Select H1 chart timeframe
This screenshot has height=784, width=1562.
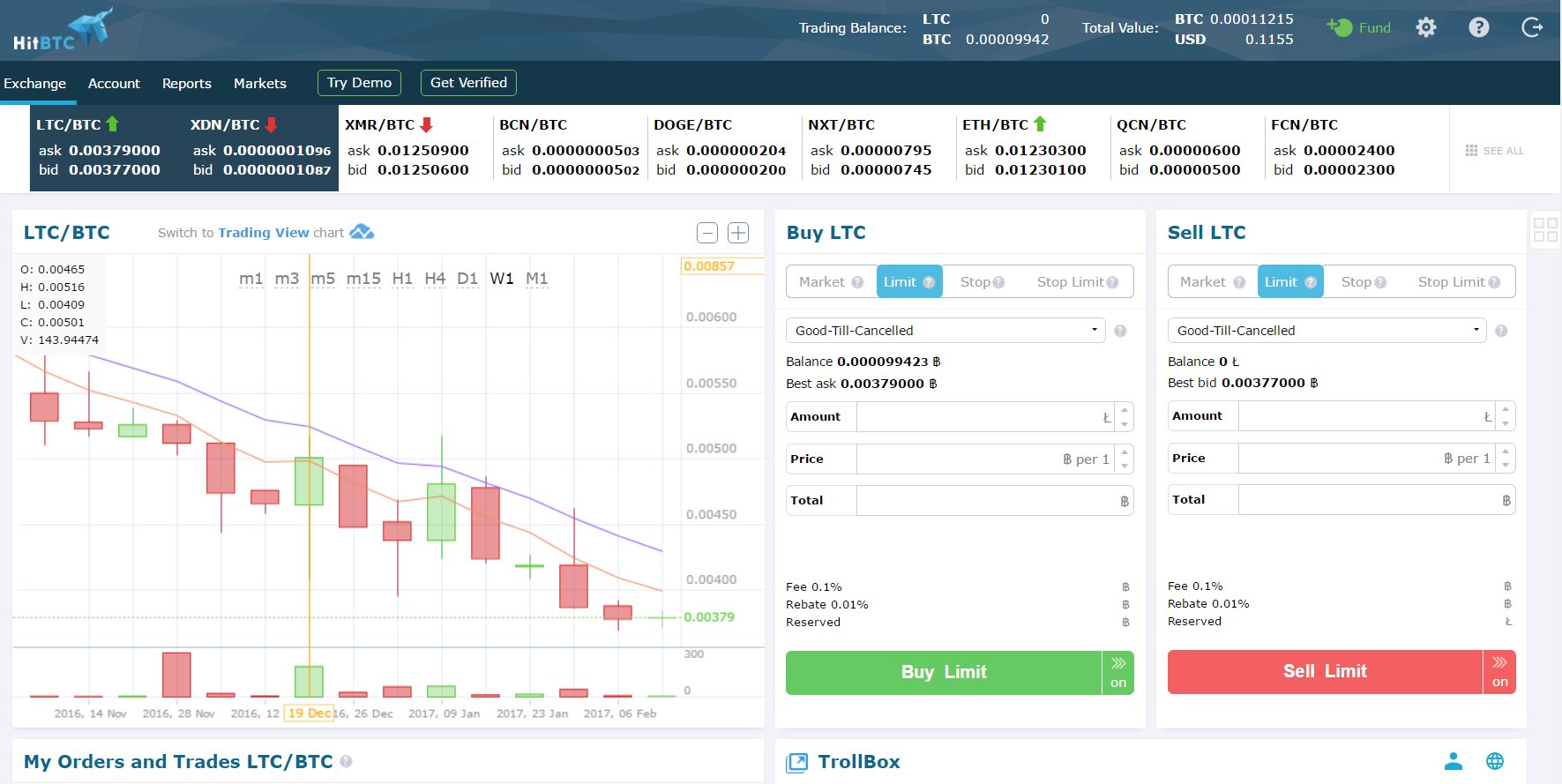click(x=402, y=279)
